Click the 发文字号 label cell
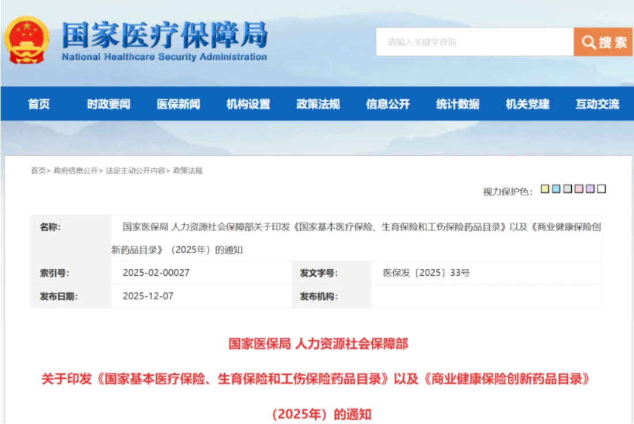Screen dimensions: 634x424 331,273
